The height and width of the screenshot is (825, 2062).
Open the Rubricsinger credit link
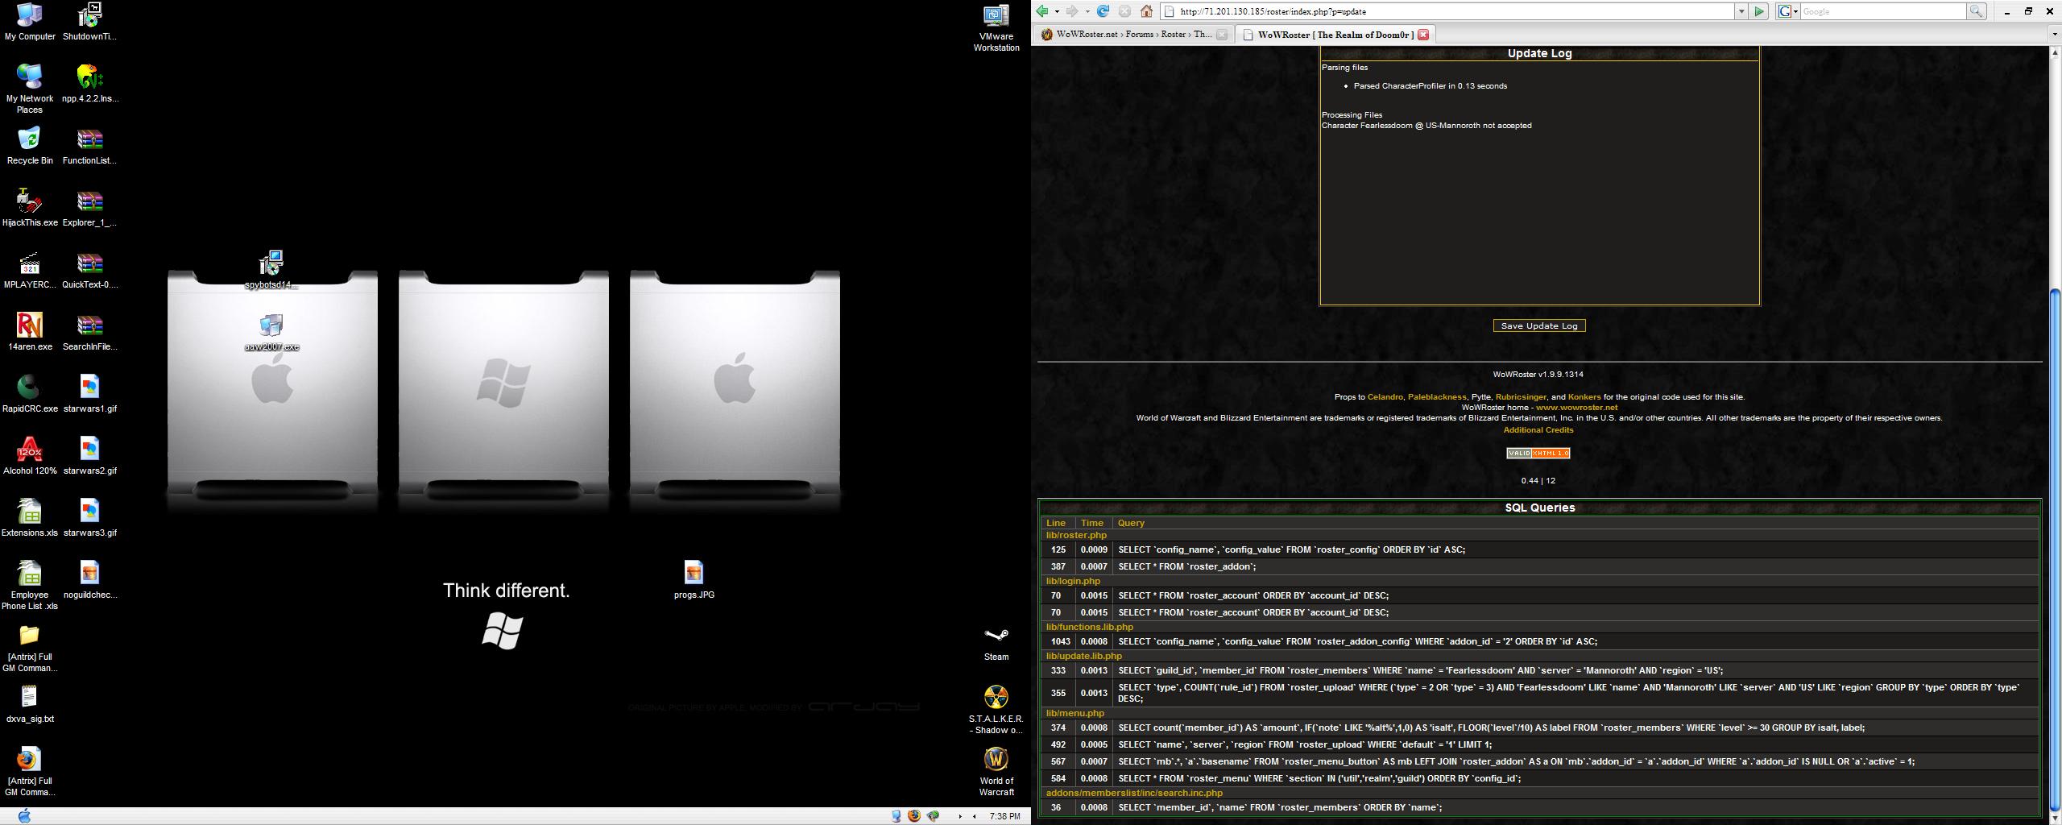(1520, 396)
